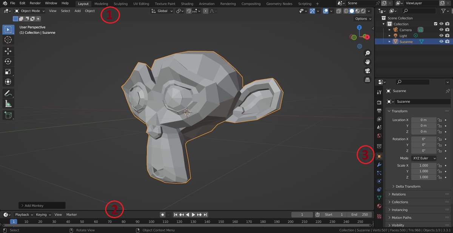453x233 pixels.
Task: Expand the Add Monkey operator panel
Action: coord(42,205)
